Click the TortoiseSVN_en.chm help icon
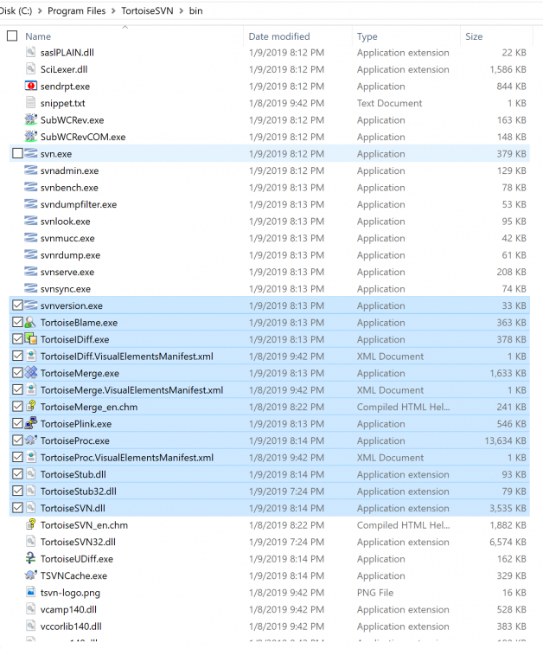This screenshot has width=543, height=649. (30, 525)
